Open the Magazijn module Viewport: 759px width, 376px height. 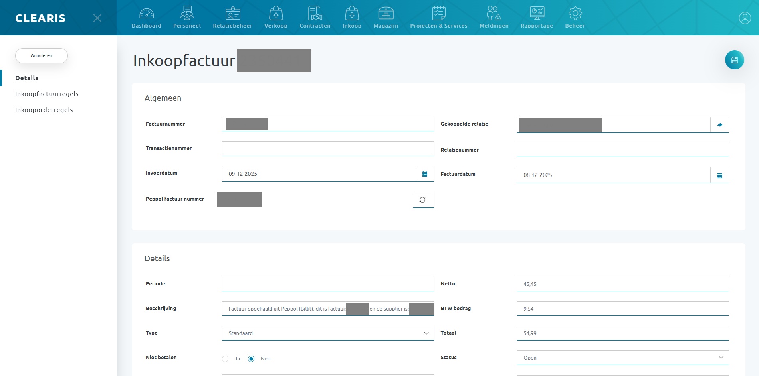386,18
